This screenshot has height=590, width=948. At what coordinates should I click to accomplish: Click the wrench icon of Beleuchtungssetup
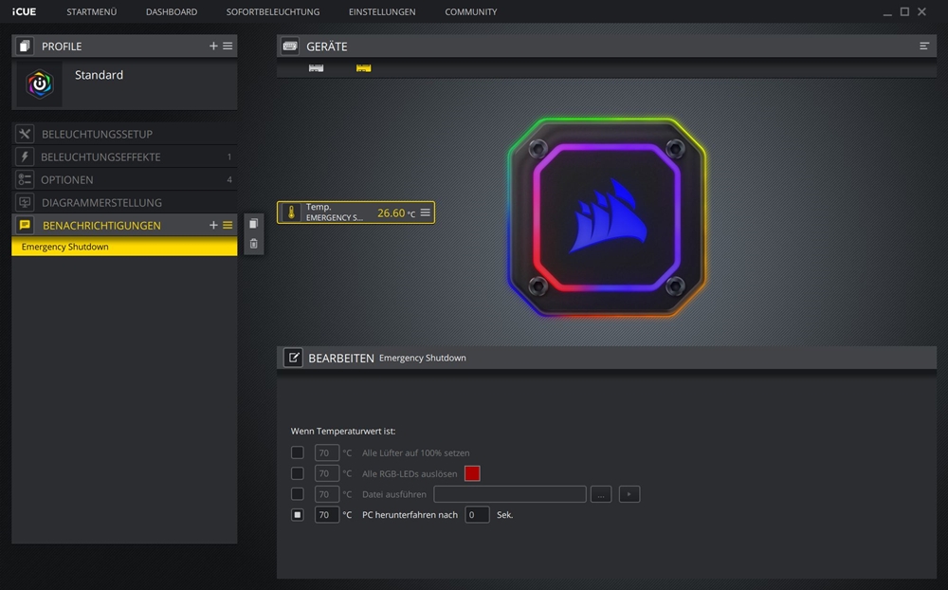[x=25, y=134]
